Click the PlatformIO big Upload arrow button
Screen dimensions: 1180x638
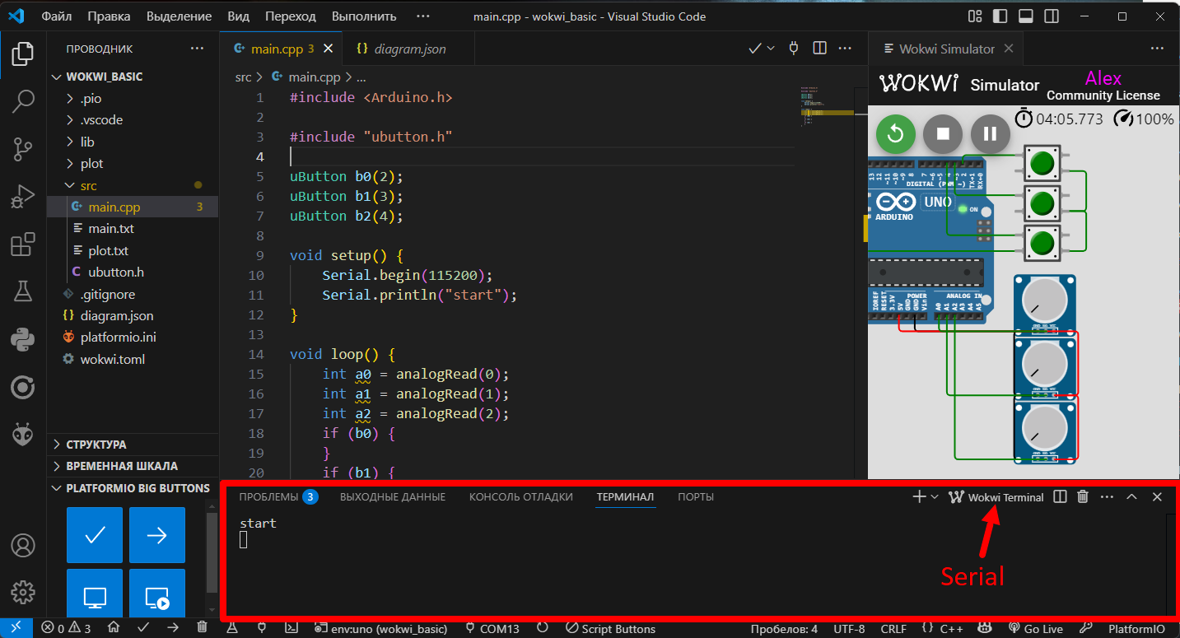(x=156, y=535)
